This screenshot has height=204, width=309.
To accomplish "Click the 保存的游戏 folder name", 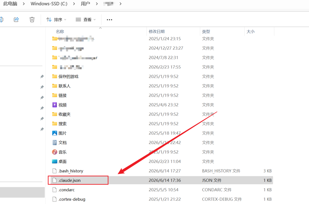I will [68, 76].
